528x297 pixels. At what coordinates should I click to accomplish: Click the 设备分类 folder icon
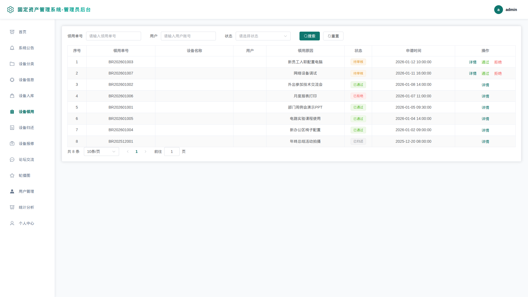(12, 64)
